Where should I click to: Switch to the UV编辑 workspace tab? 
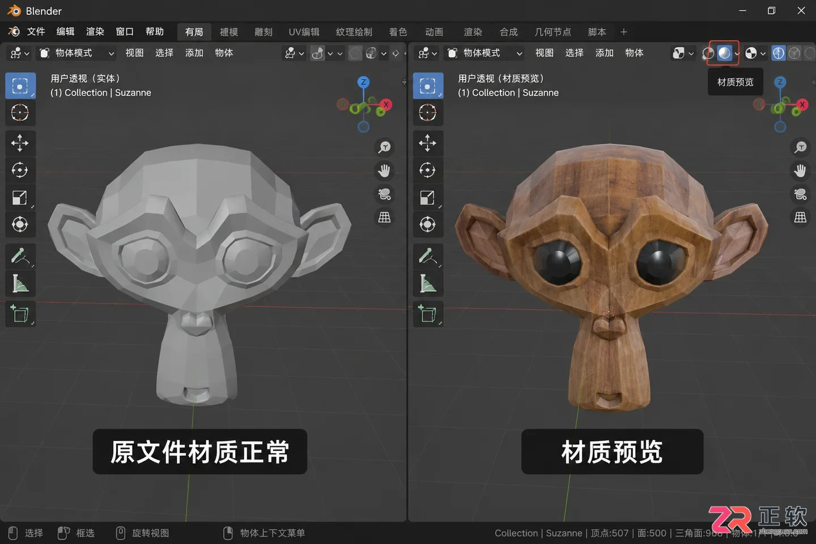tap(304, 32)
